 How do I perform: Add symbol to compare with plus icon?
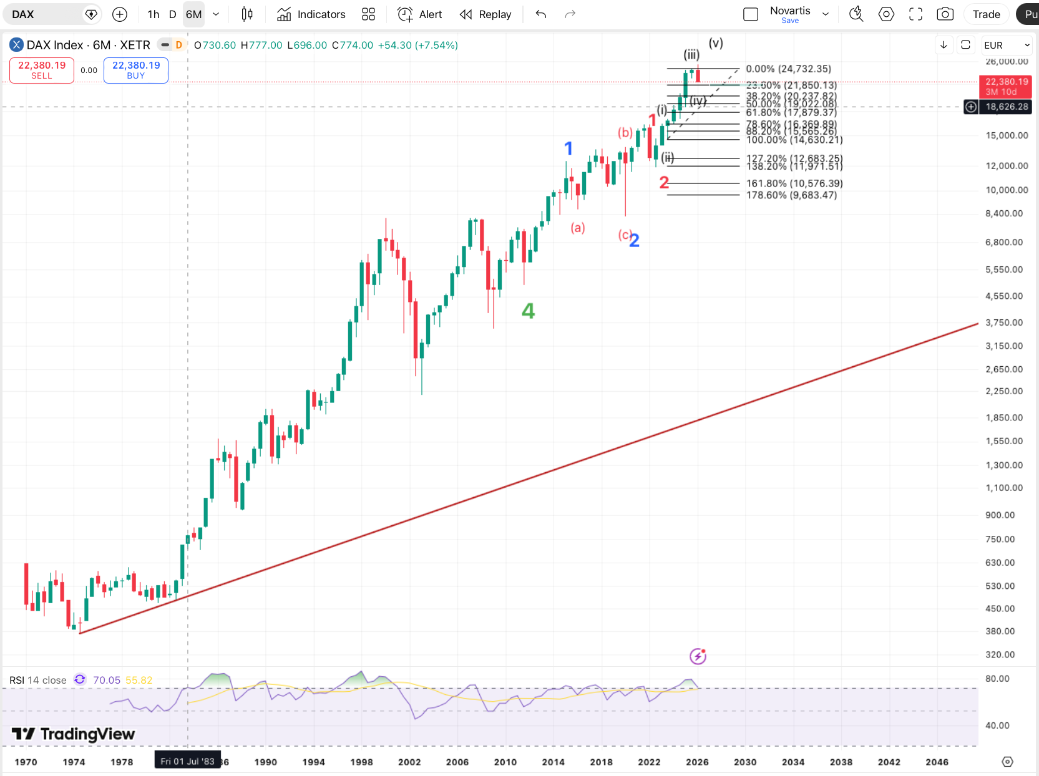pyautogui.click(x=120, y=14)
